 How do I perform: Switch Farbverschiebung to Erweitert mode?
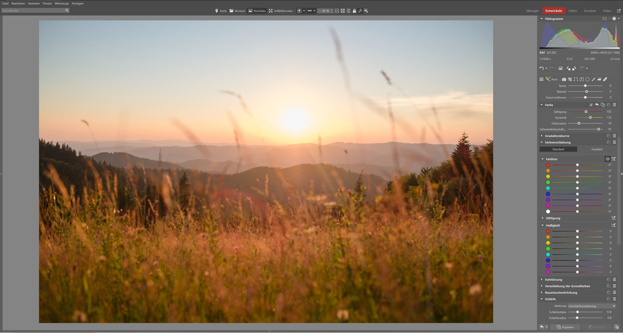597,149
